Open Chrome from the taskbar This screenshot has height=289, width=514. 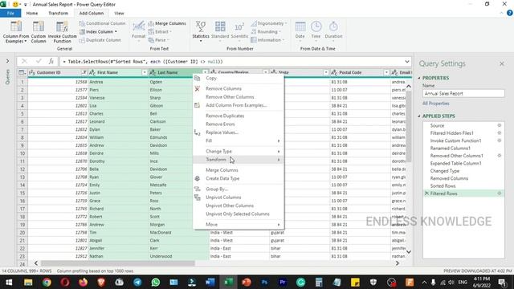coord(47,282)
